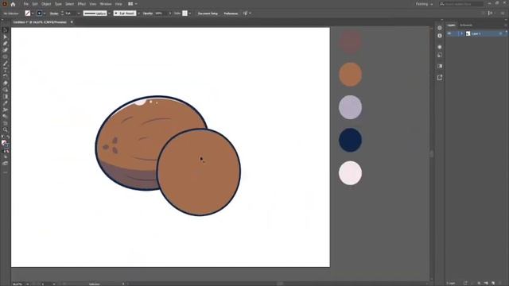Select the Gradient tool in the toolbar
The image size is (509, 286).
pos(6,96)
